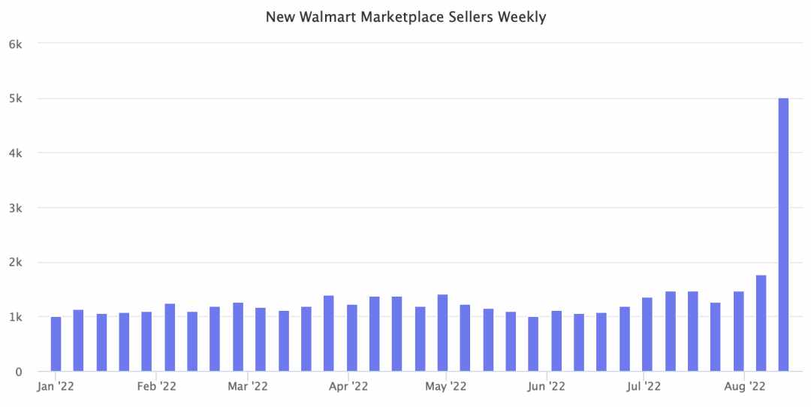The image size is (811, 407).
Task: Click the bar directly above the May '22 label
Action: [442, 333]
